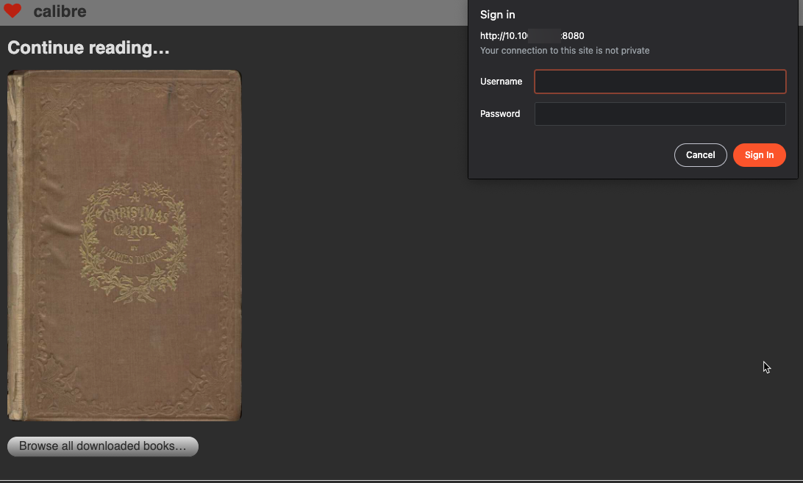This screenshot has width=803, height=483.
Task: Click the red heart donate icon
Action: (x=13, y=10)
